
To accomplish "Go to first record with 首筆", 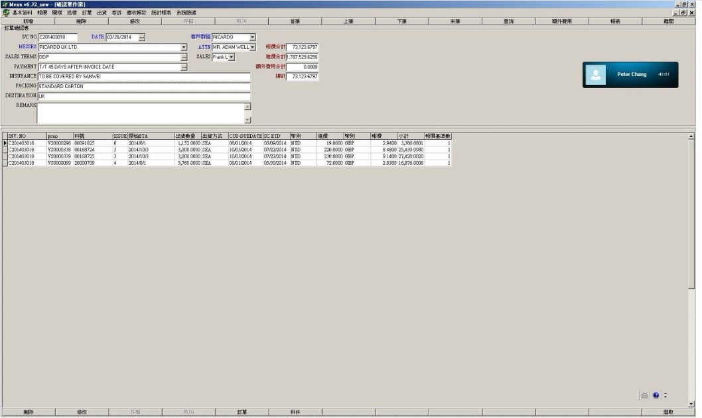I will pyautogui.click(x=295, y=21).
